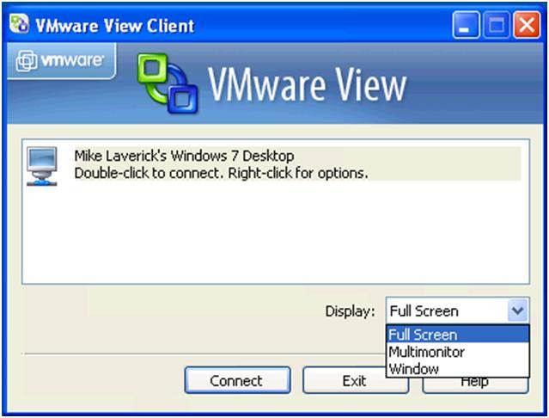
Task: Click the disabled maximize button
Action: (x=496, y=25)
